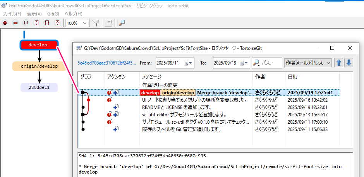
Task: Click the fit-to-height toolbar icon
Action: tap(36, 23)
